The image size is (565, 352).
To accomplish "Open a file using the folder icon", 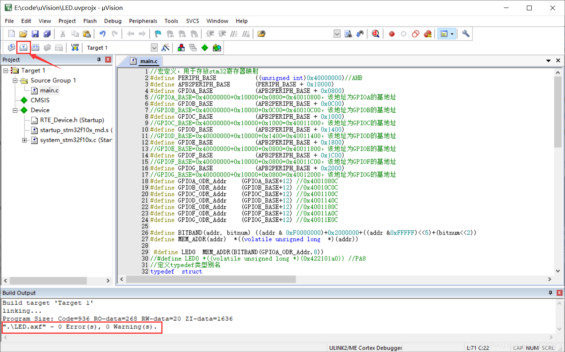I will pyautogui.click(x=23, y=34).
